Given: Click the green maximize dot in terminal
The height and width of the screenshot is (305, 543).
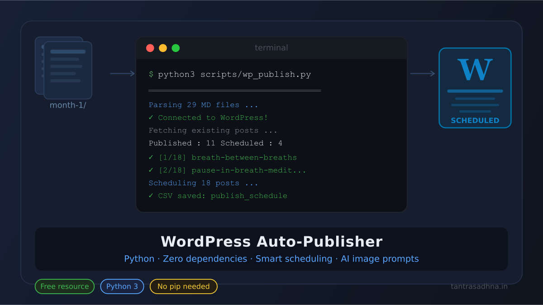Looking at the screenshot, I should tap(176, 48).
